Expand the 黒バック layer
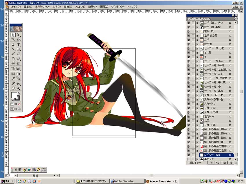 tap(197, 159)
